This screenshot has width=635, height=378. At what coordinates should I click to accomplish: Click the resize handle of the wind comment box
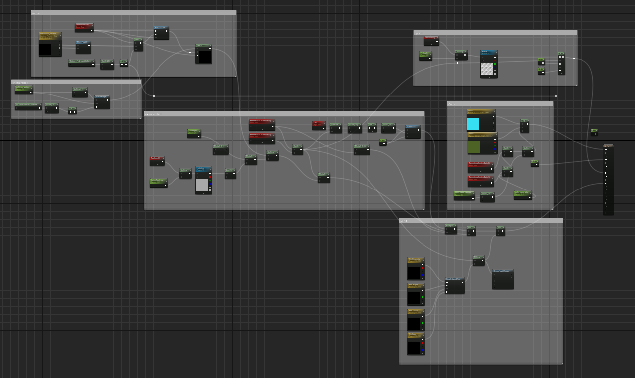(x=560, y=362)
